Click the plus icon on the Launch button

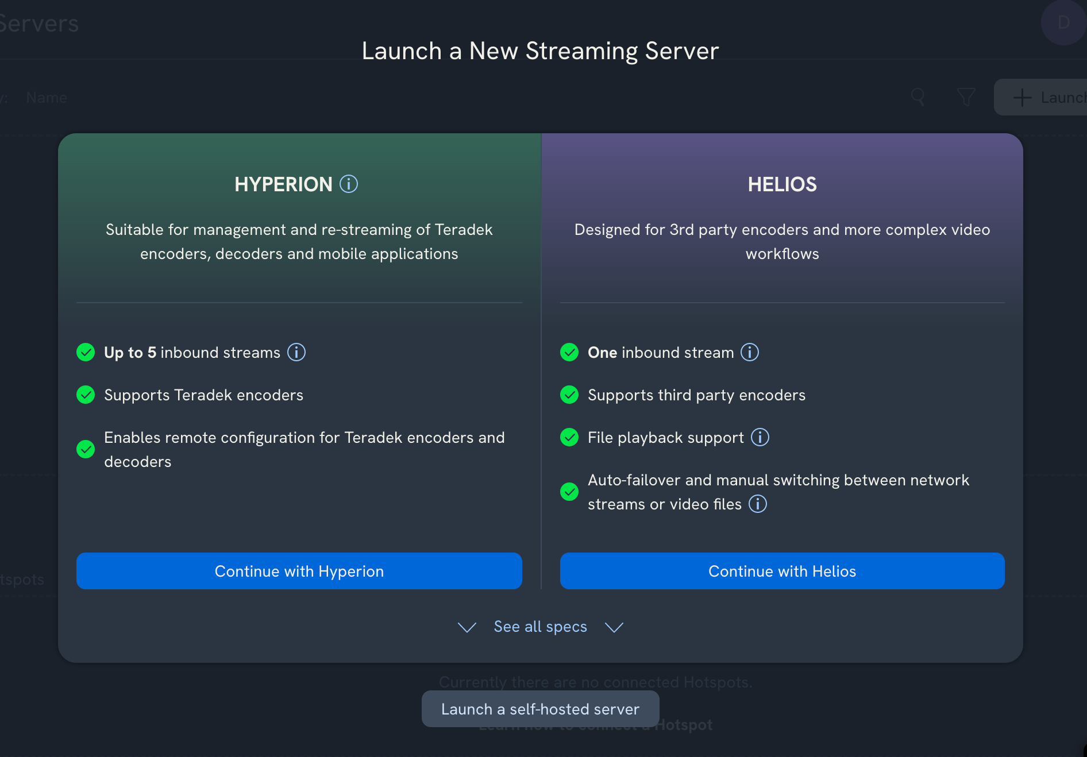click(x=1022, y=97)
